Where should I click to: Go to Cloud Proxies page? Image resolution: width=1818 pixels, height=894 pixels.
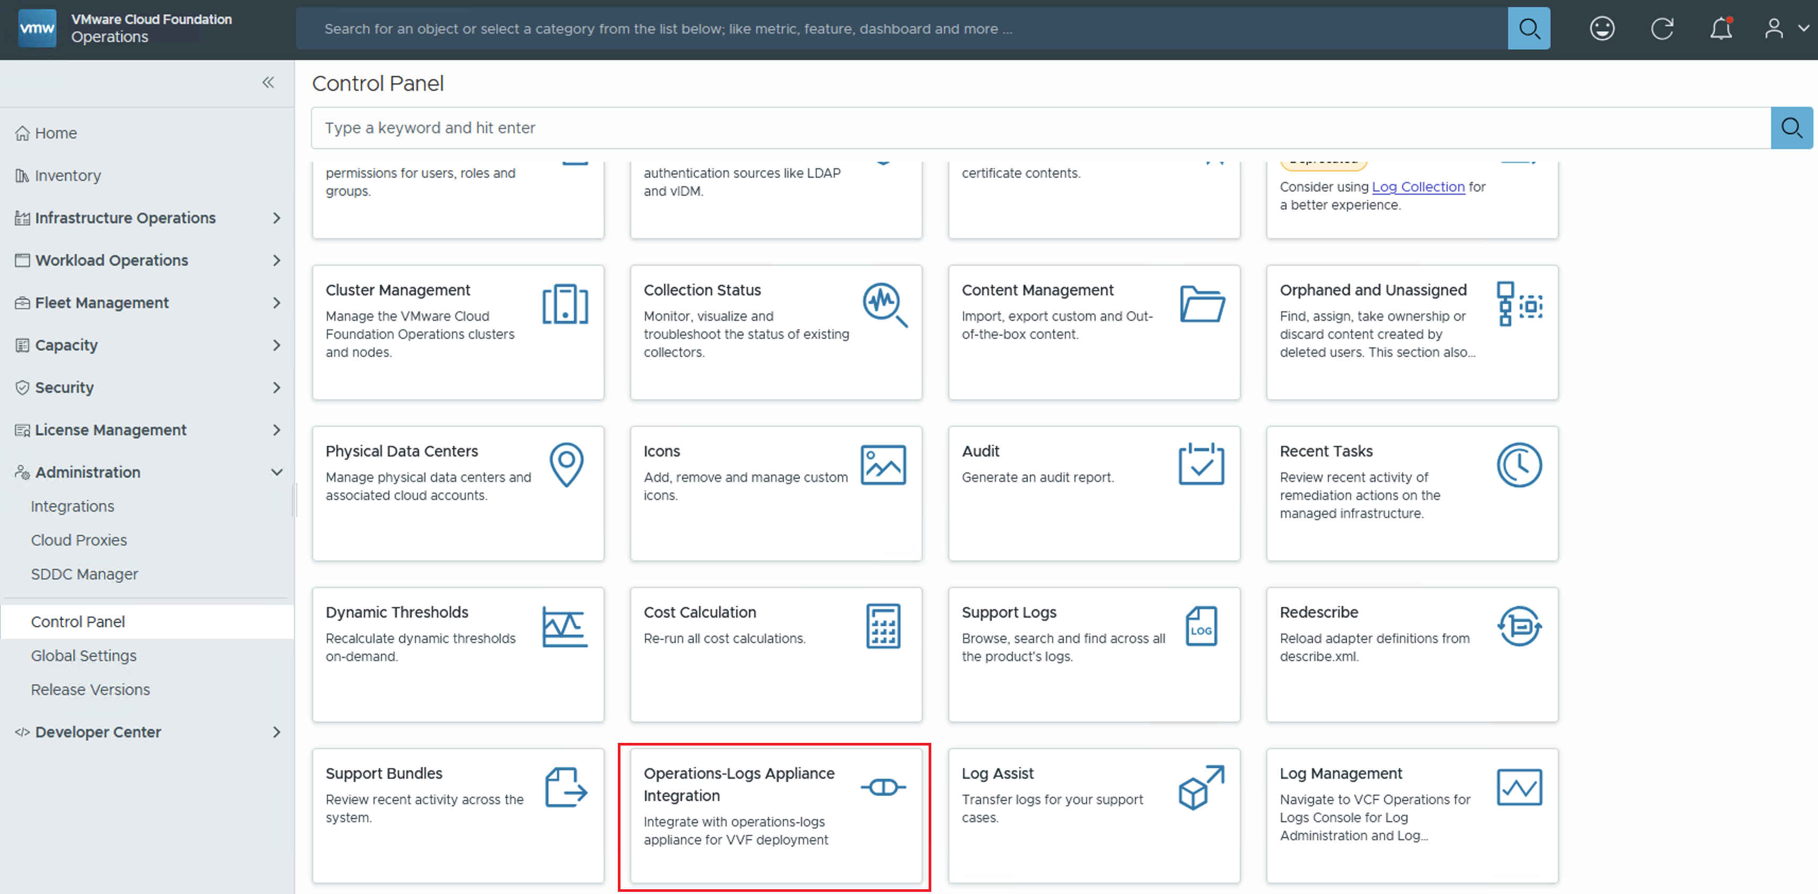(79, 540)
